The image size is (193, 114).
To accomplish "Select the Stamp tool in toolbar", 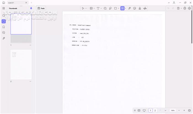I will pos(140,8).
